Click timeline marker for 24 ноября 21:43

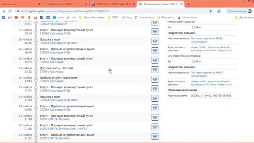click(36, 98)
